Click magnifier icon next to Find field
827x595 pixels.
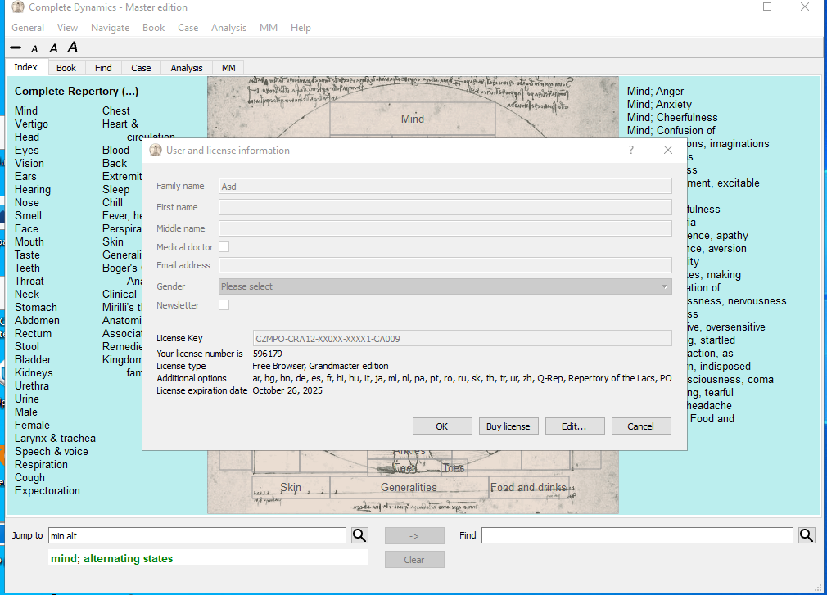[807, 535]
